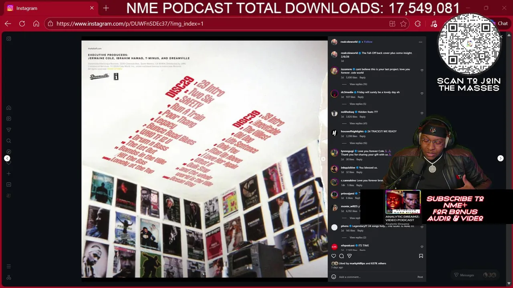Like dc3media's comment
513x288 pixels.
click(422, 94)
